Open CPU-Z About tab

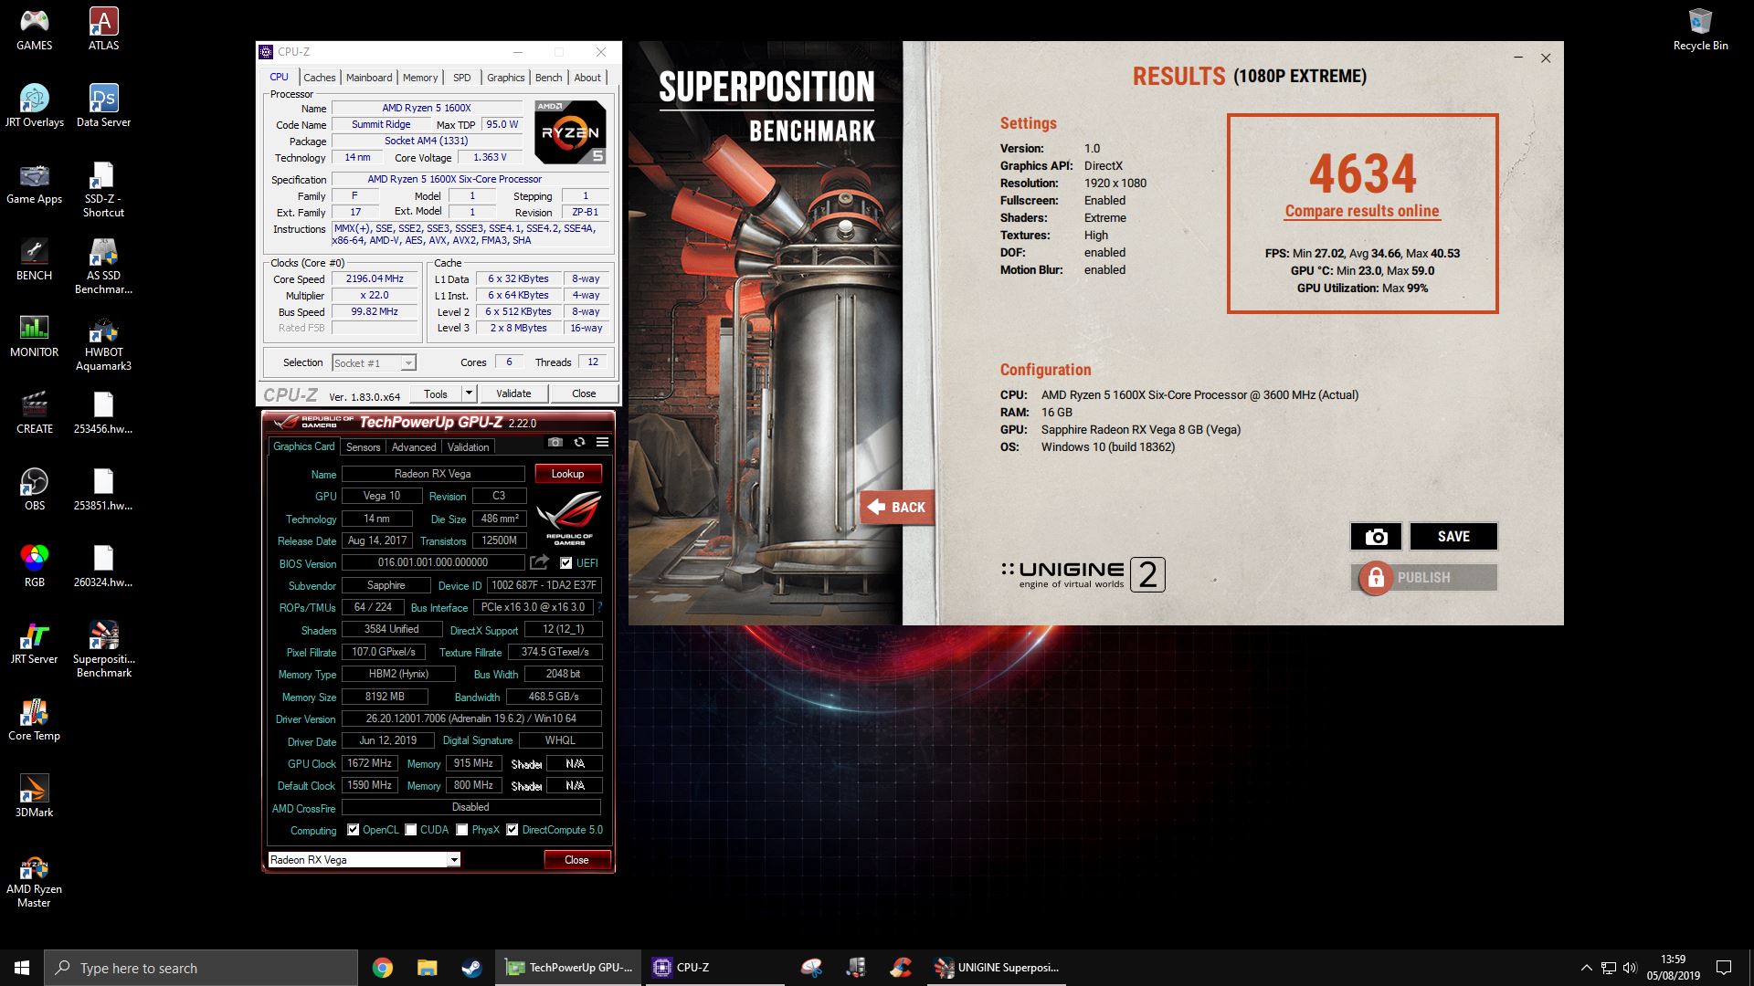point(587,78)
